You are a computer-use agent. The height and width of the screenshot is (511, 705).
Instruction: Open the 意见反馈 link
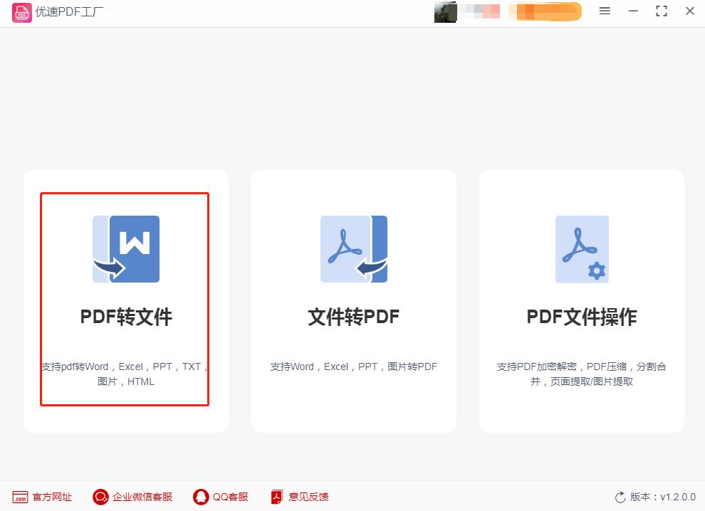[x=308, y=497]
